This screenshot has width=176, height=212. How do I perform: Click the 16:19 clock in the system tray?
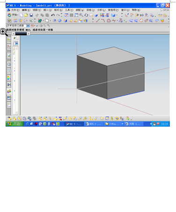(164, 124)
